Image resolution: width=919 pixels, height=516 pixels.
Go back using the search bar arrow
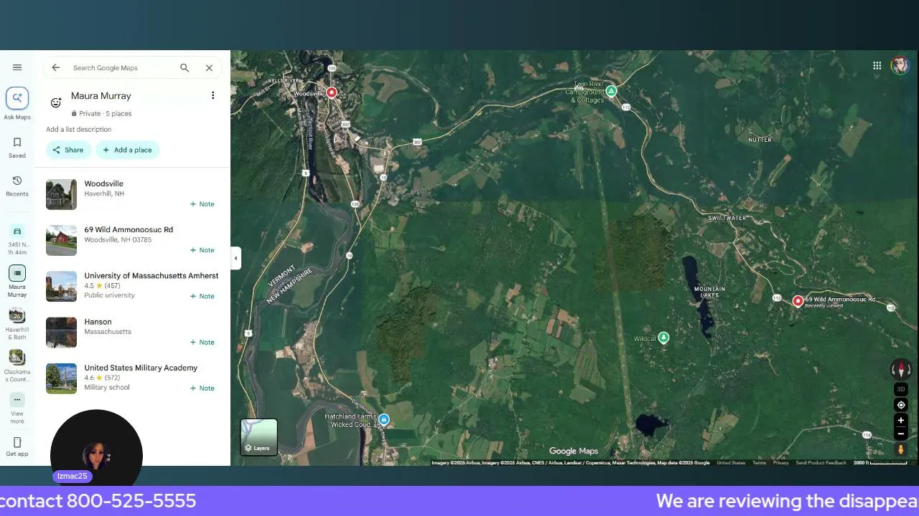pyautogui.click(x=55, y=67)
